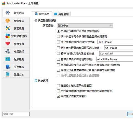Click the icon on the 常规选项 tab
133x119 pixels.
pos(36,14)
